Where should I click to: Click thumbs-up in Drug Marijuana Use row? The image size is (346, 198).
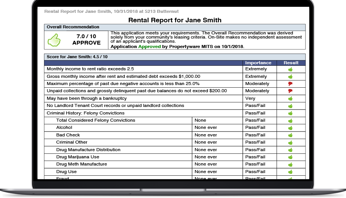(x=290, y=157)
